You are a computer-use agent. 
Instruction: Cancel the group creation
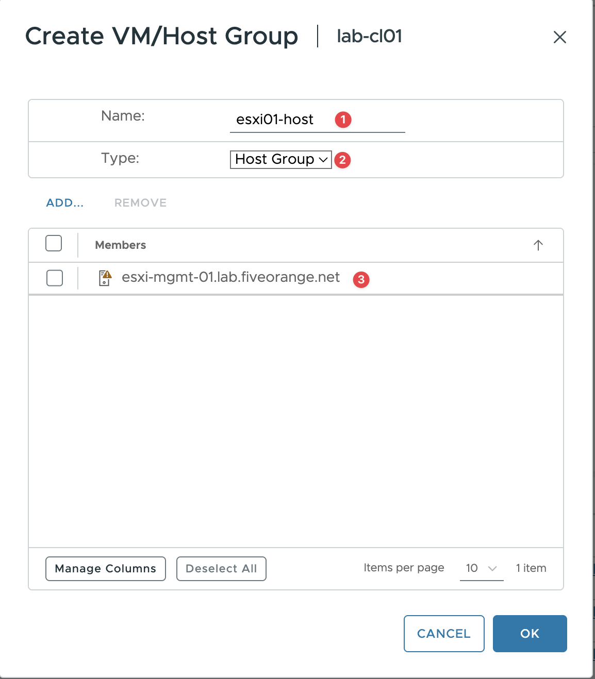tap(443, 634)
